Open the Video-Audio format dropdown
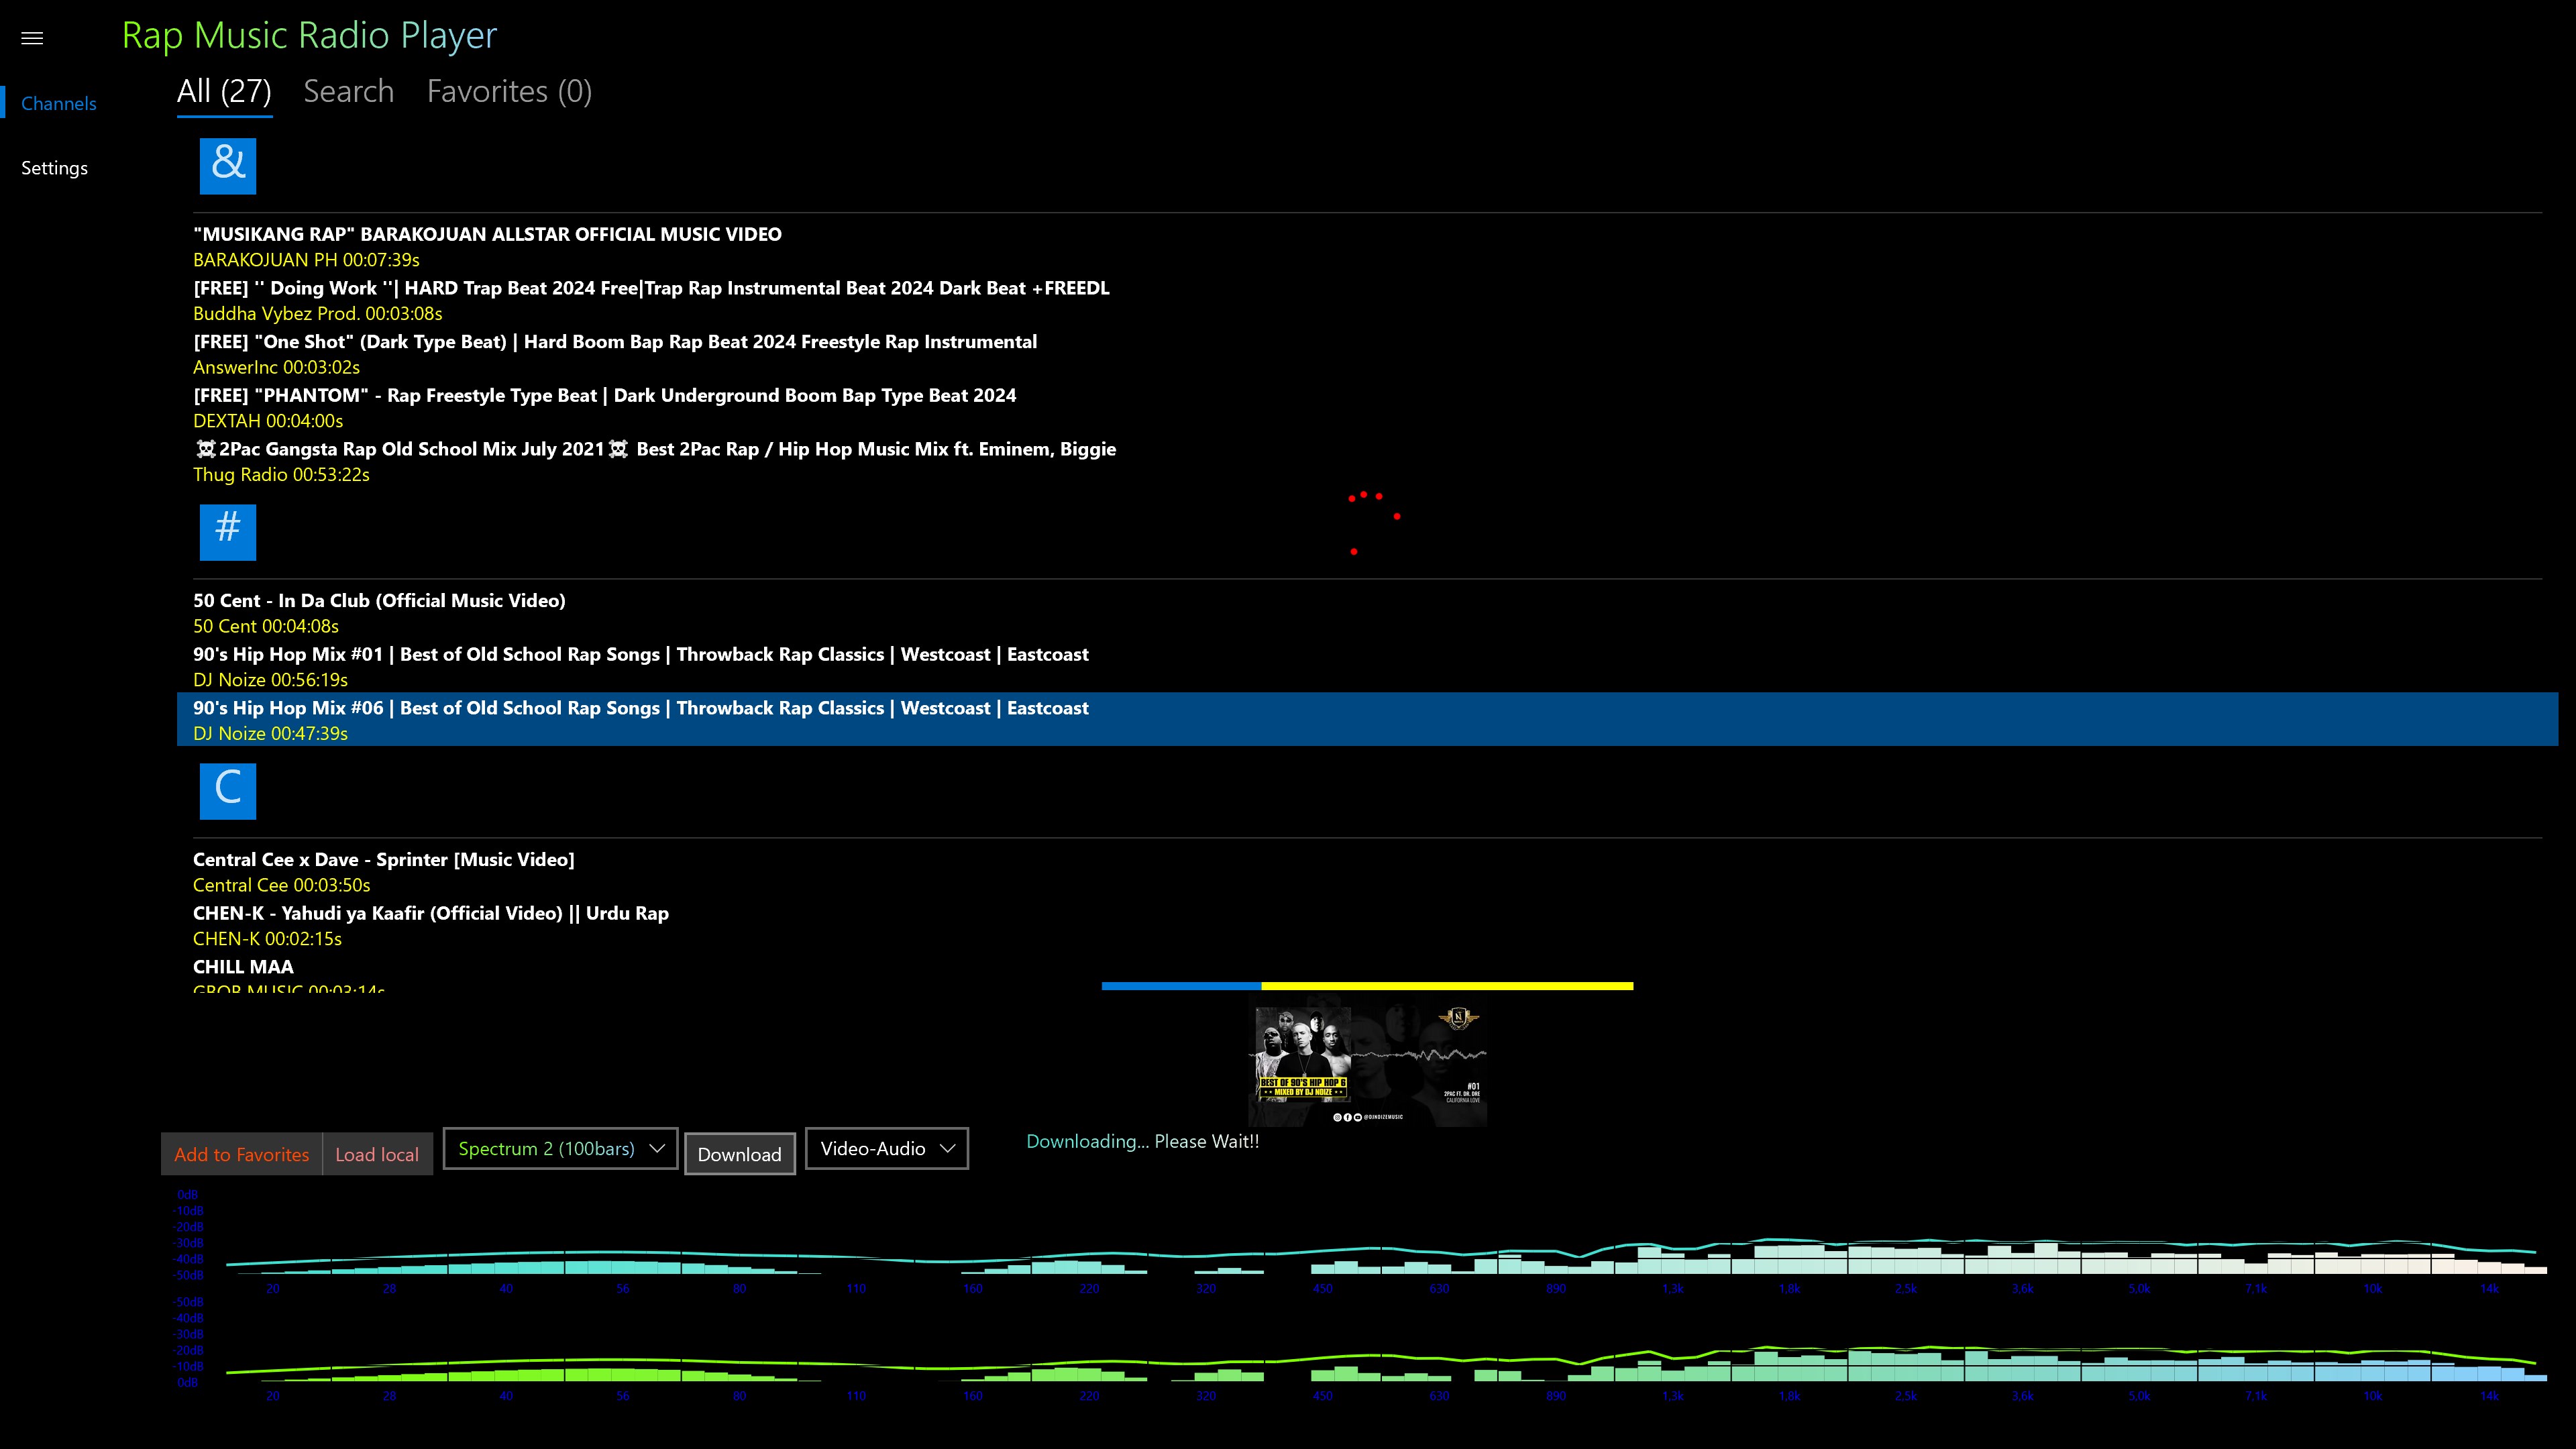Image resolution: width=2576 pixels, height=1449 pixels. coord(886,1148)
